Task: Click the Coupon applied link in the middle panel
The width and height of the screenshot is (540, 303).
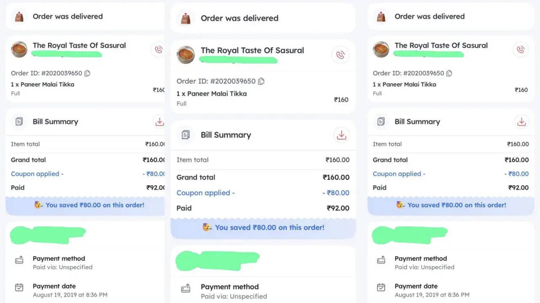Action: [205, 193]
